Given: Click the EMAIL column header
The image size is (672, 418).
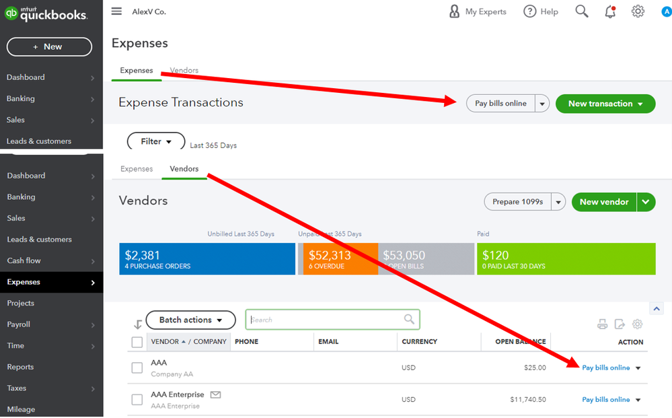Looking at the screenshot, I should point(328,342).
